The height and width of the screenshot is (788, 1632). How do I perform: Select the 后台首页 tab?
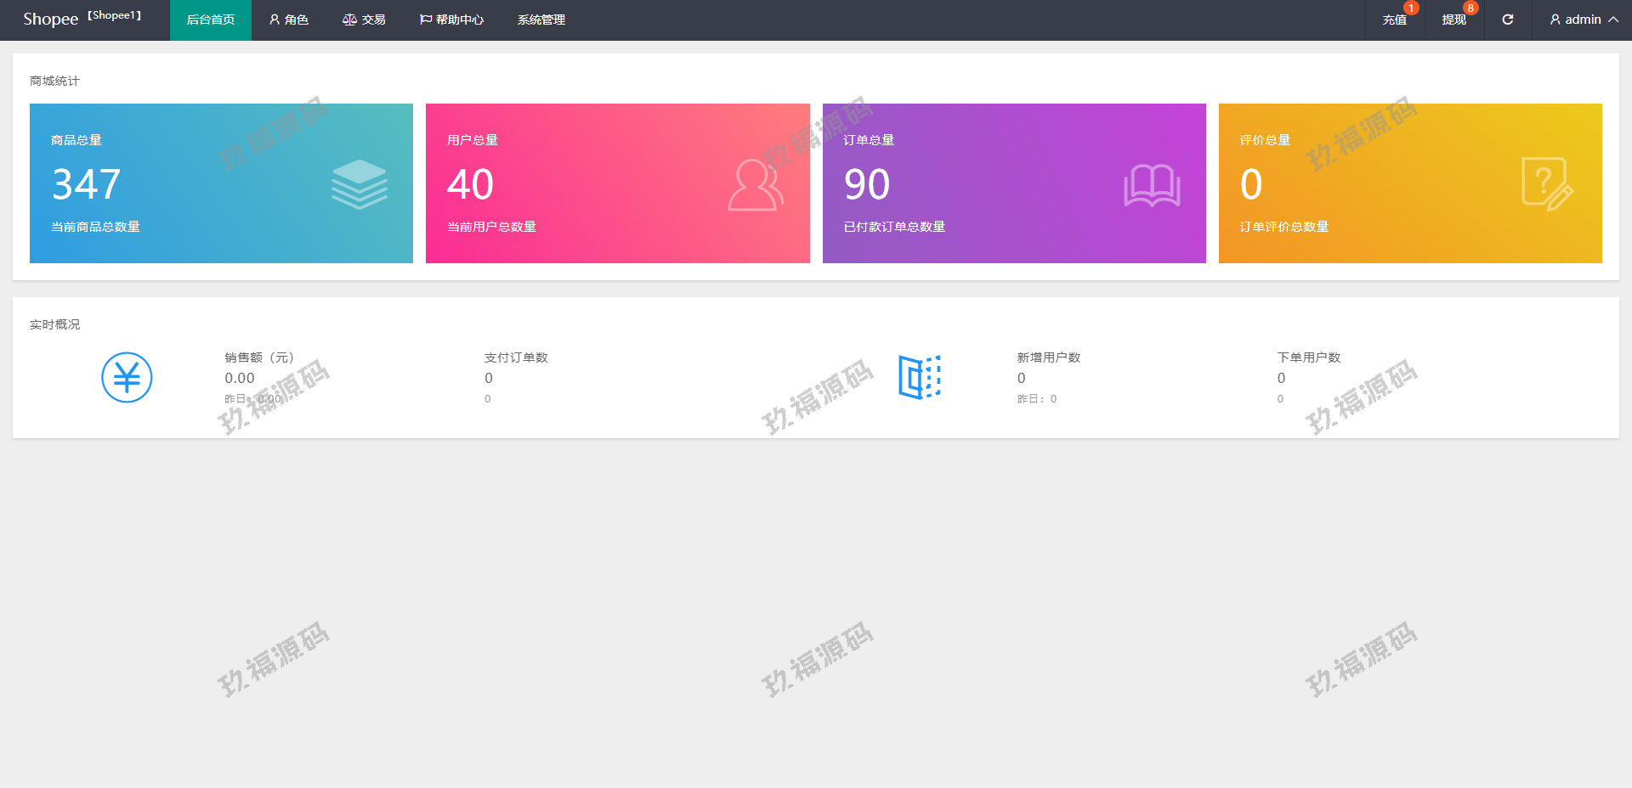211,20
